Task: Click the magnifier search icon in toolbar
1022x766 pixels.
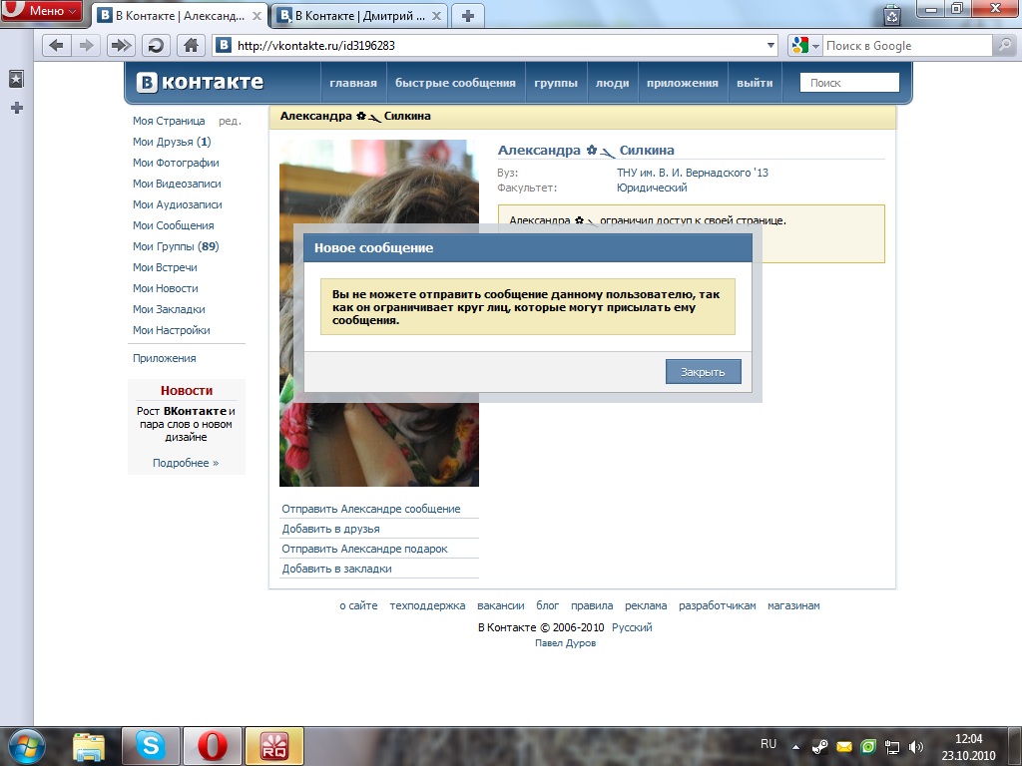Action: pyautogui.click(x=1004, y=46)
